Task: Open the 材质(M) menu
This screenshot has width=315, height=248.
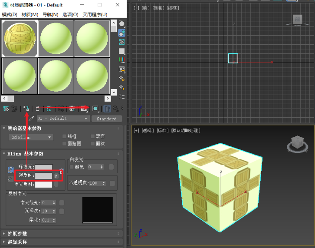Action: 30,14
